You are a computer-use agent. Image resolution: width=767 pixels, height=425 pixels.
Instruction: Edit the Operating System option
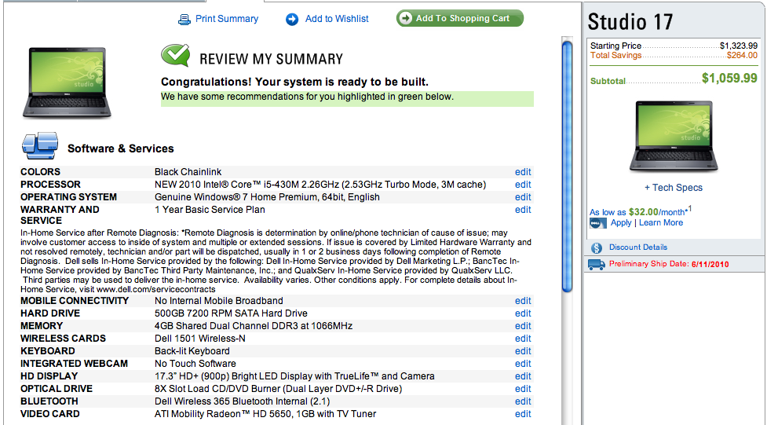[522, 197]
